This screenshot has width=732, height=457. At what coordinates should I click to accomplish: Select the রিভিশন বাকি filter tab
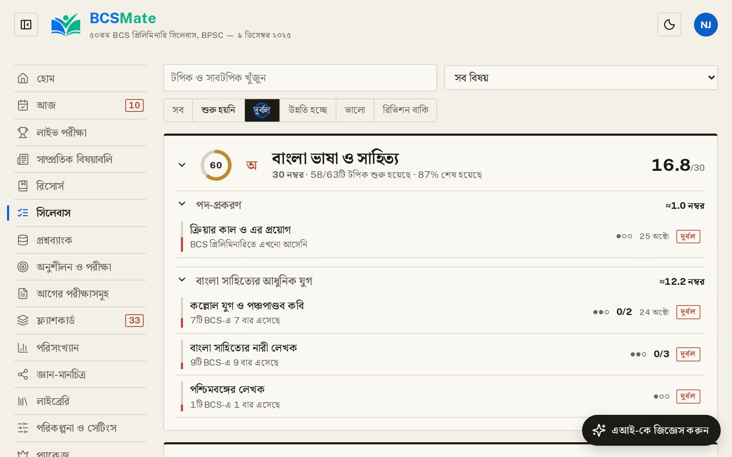(405, 110)
